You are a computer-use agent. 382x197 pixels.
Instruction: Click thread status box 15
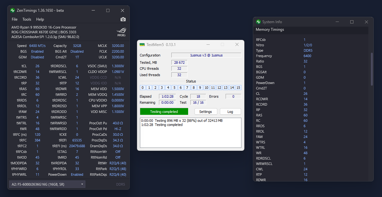coord(238,88)
